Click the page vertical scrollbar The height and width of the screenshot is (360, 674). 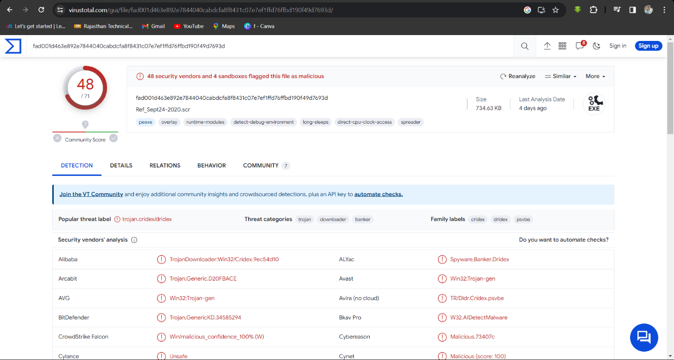[x=670, y=97]
